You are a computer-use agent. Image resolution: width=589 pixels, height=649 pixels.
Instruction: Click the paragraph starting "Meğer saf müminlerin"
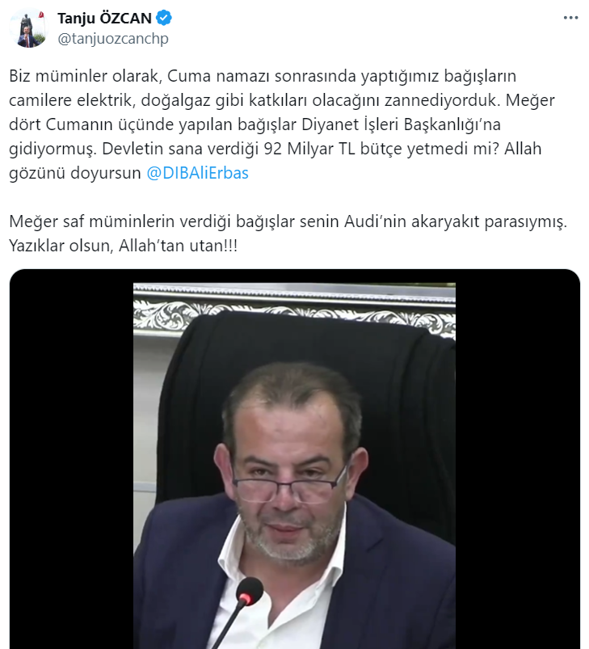point(288,234)
